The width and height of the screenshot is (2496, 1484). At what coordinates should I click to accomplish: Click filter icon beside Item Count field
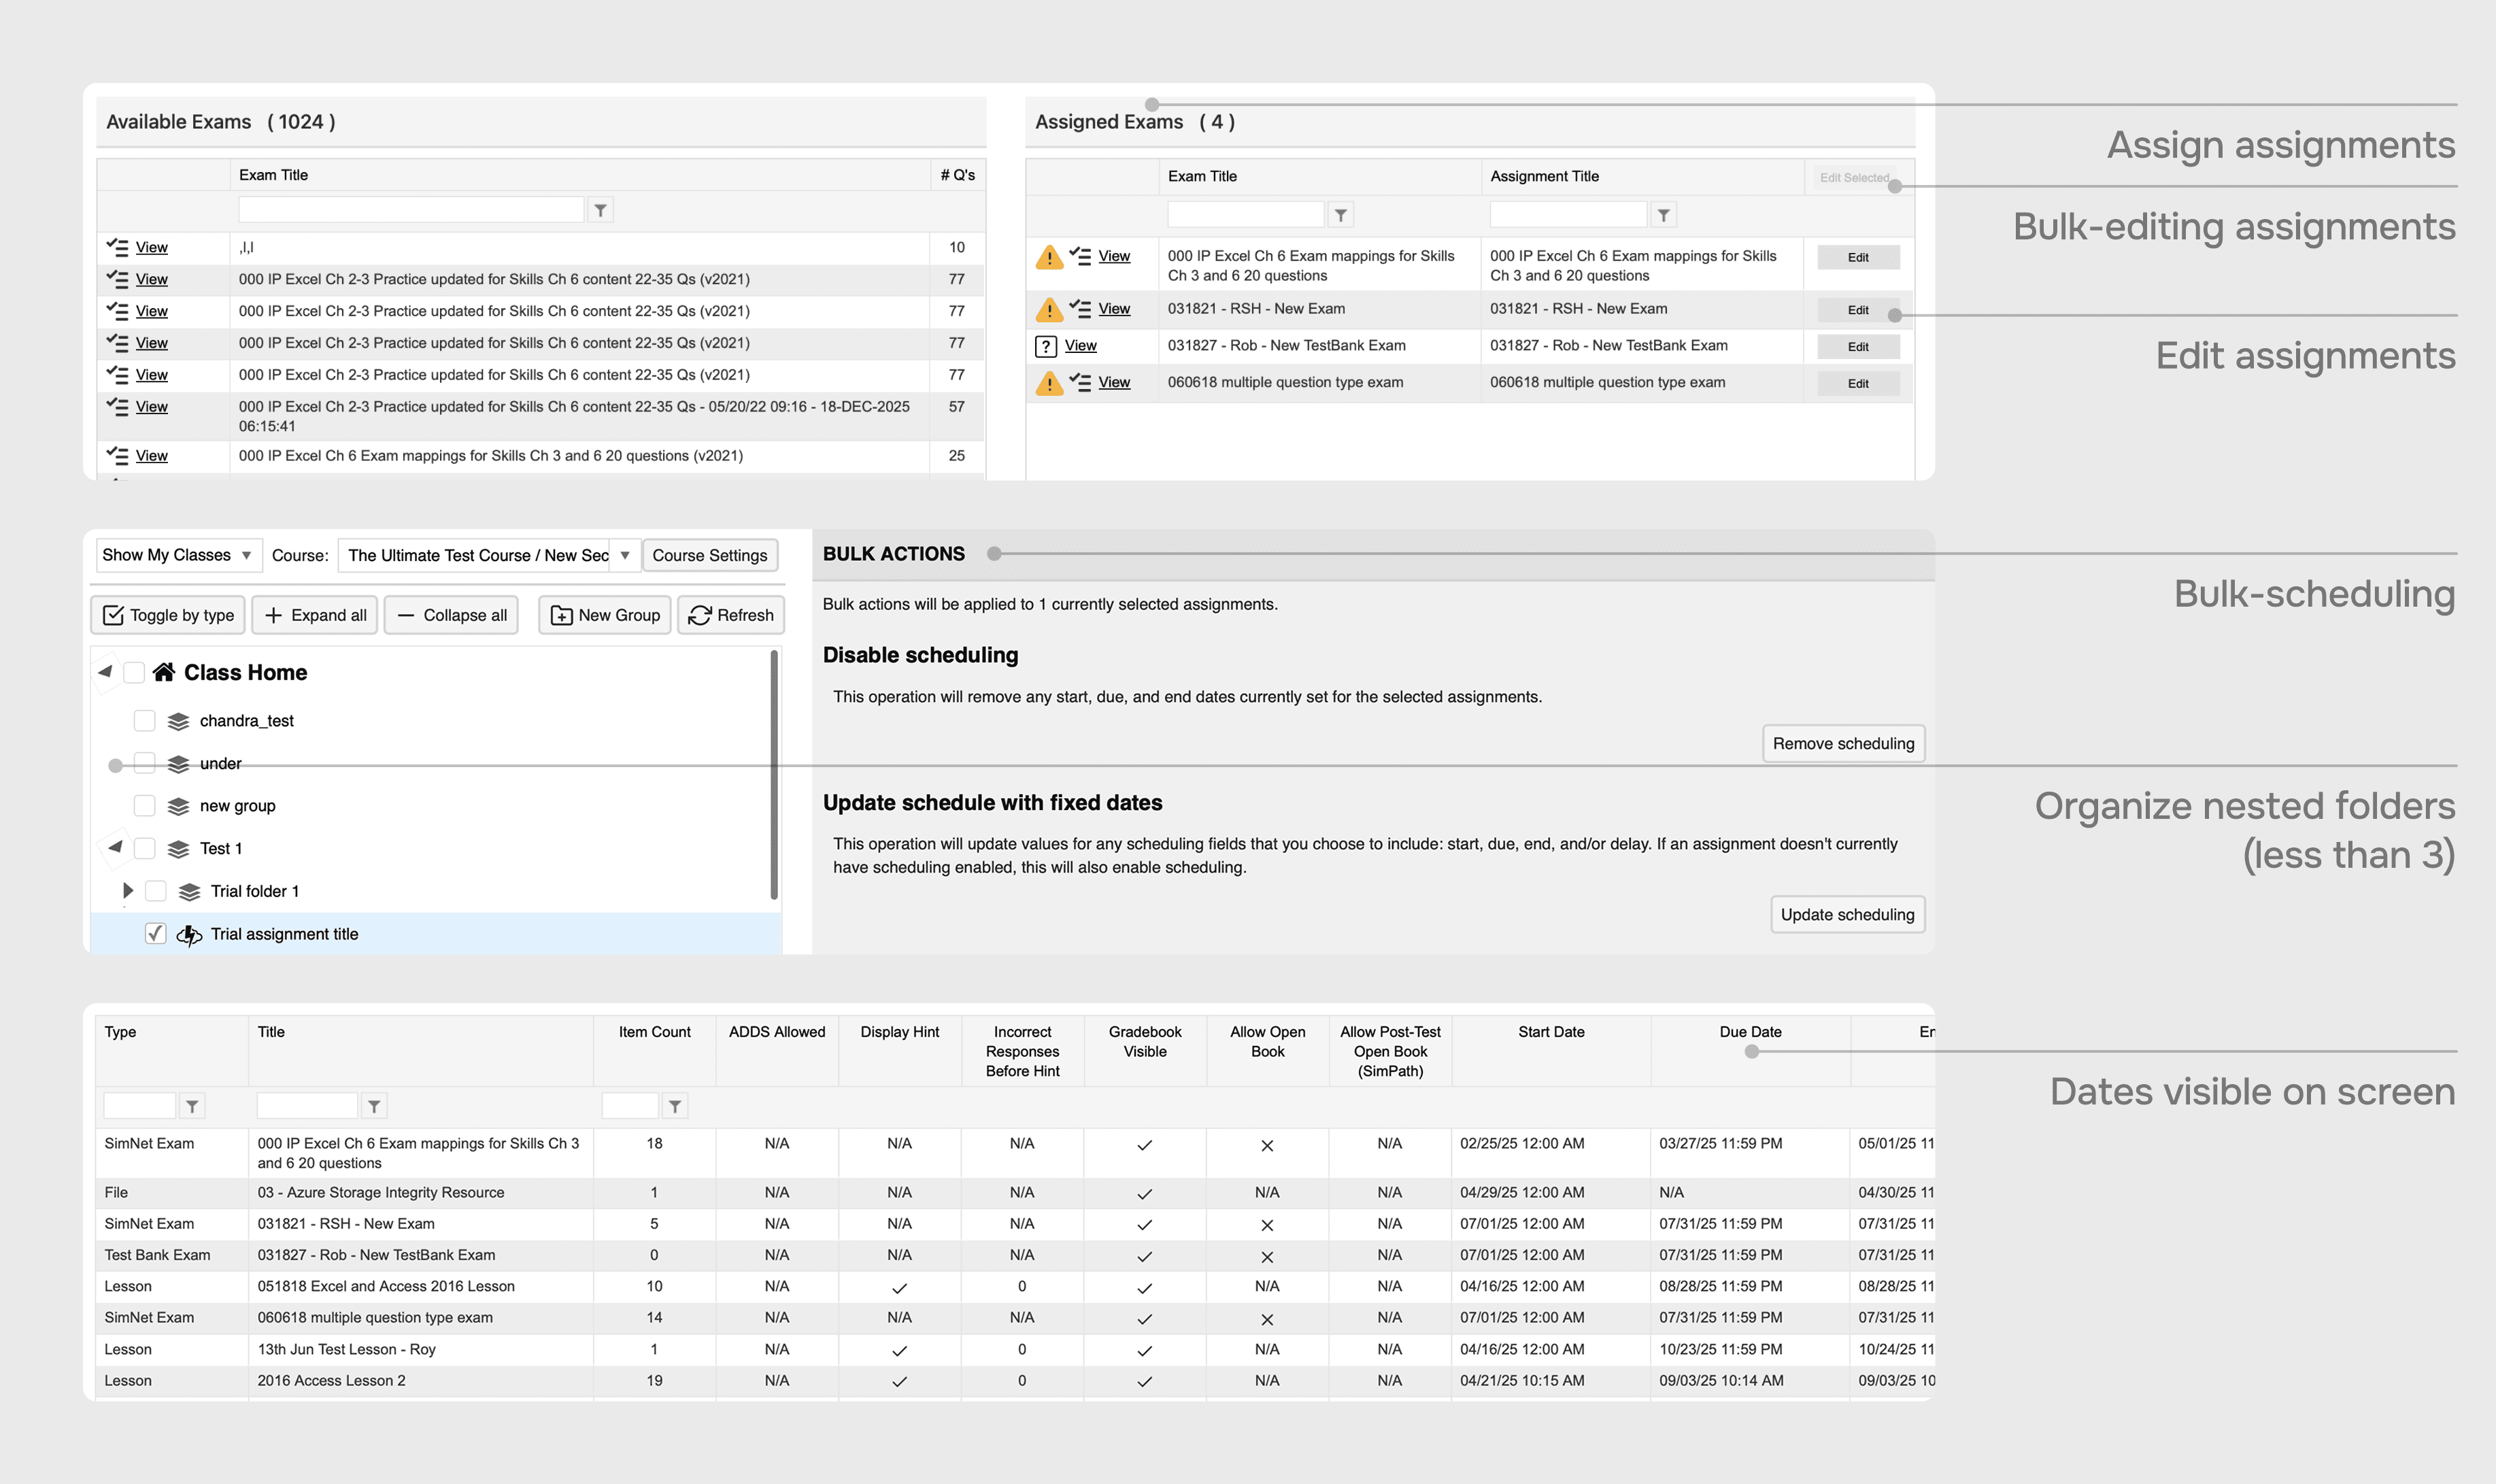pos(675,1106)
